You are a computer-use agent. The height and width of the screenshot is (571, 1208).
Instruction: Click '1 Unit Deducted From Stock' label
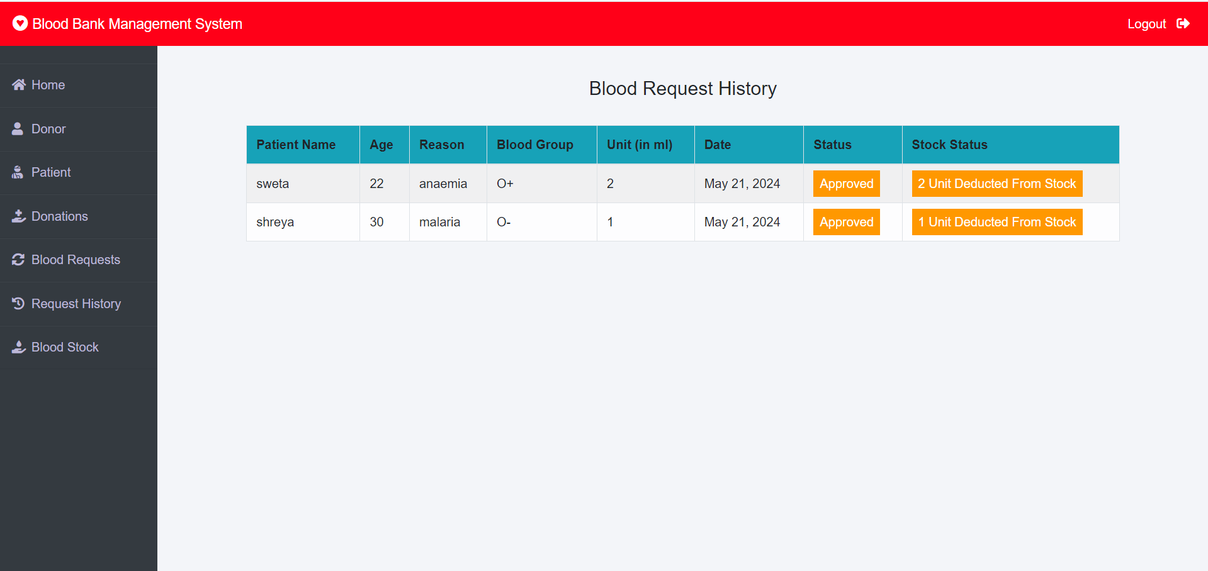pos(996,221)
